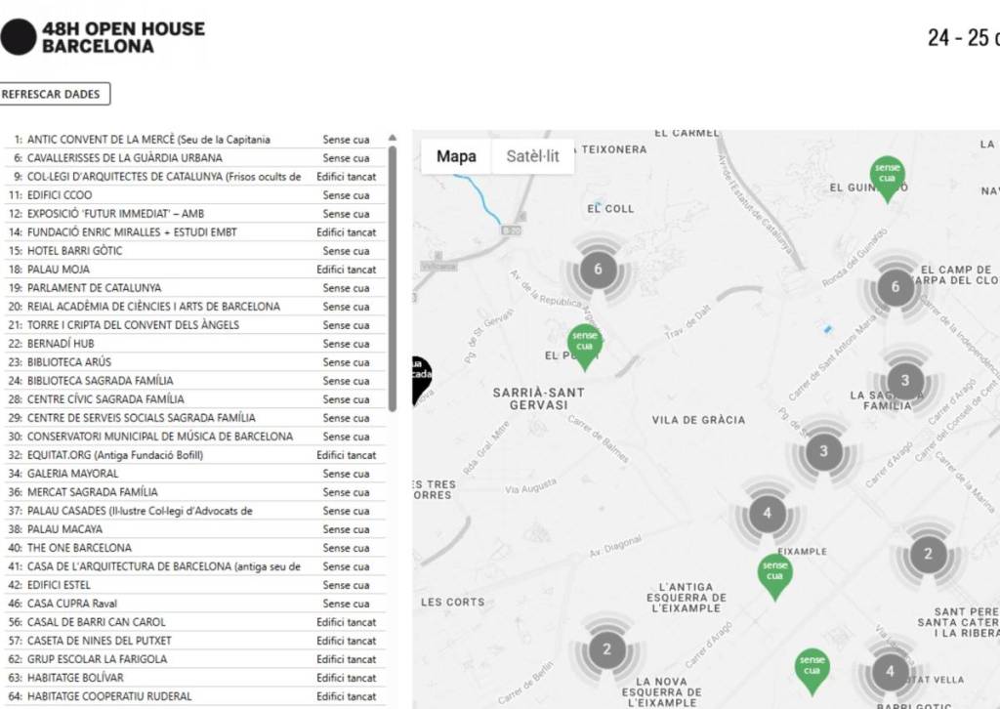Viewport: 1000px width, 709px height.
Task: Select green sense cua pin below Eixample label
Action: pos(774,576)
